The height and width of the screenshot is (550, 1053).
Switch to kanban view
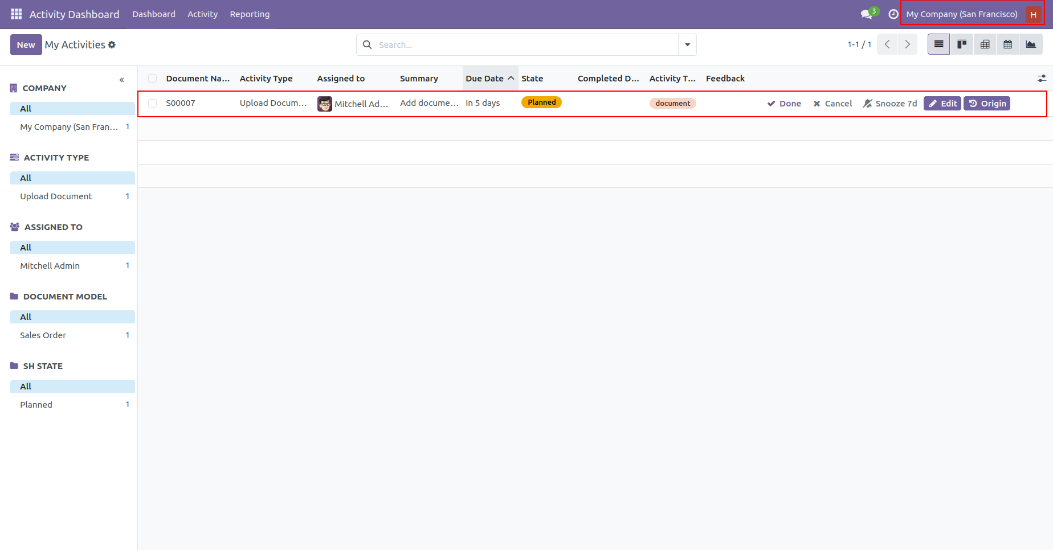[x=962, y=44]
